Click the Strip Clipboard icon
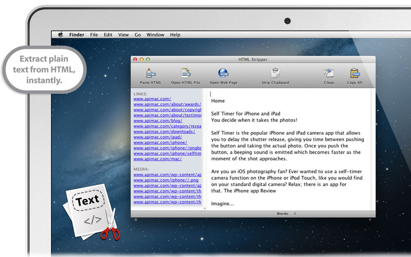Viewport: 411px width, 257px height. pyautogui.click(x=275, y=73)
